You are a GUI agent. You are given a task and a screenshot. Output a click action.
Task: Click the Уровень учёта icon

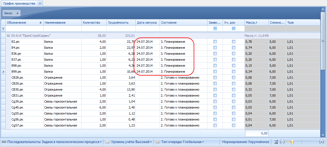108,142
